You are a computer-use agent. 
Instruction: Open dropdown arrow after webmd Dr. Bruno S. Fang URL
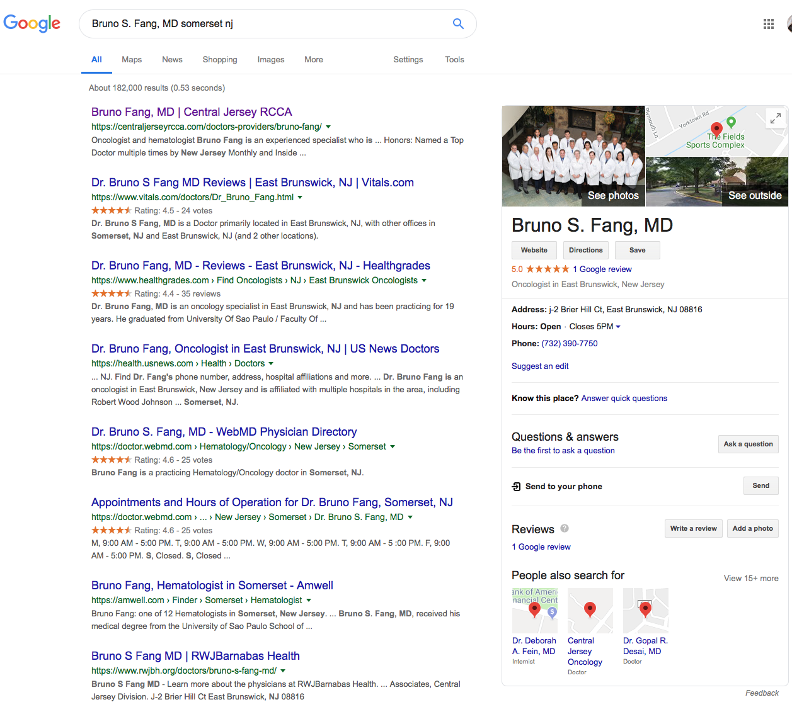[410, 517]
